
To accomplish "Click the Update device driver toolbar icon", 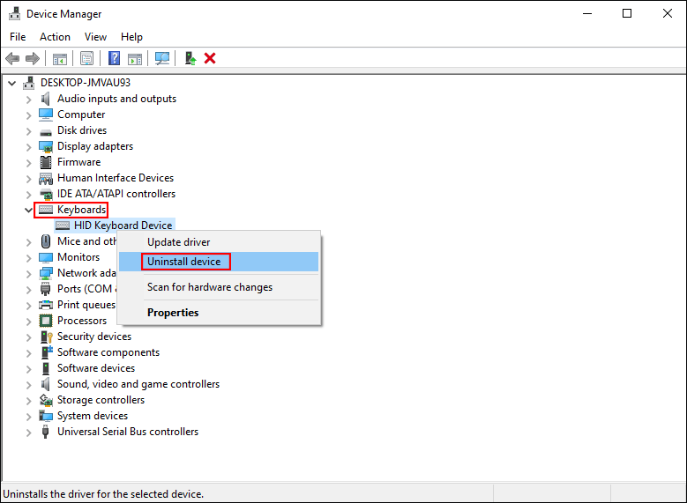I will [190, 58].
